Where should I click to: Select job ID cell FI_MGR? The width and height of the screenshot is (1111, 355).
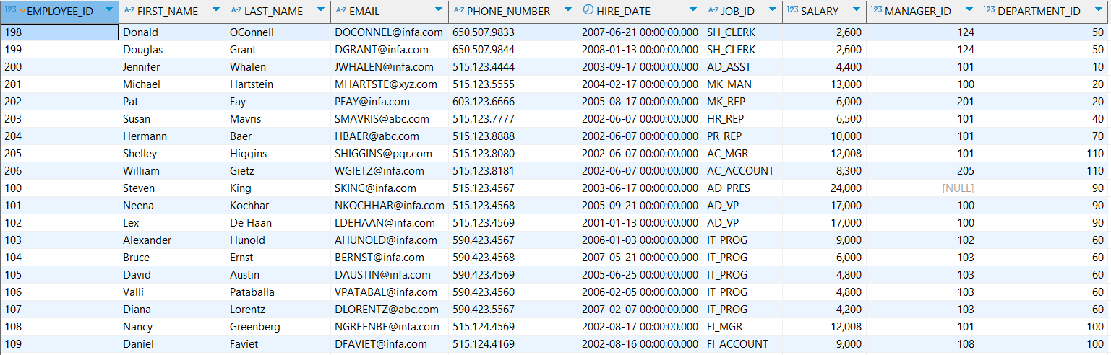[x=742, y=327]
